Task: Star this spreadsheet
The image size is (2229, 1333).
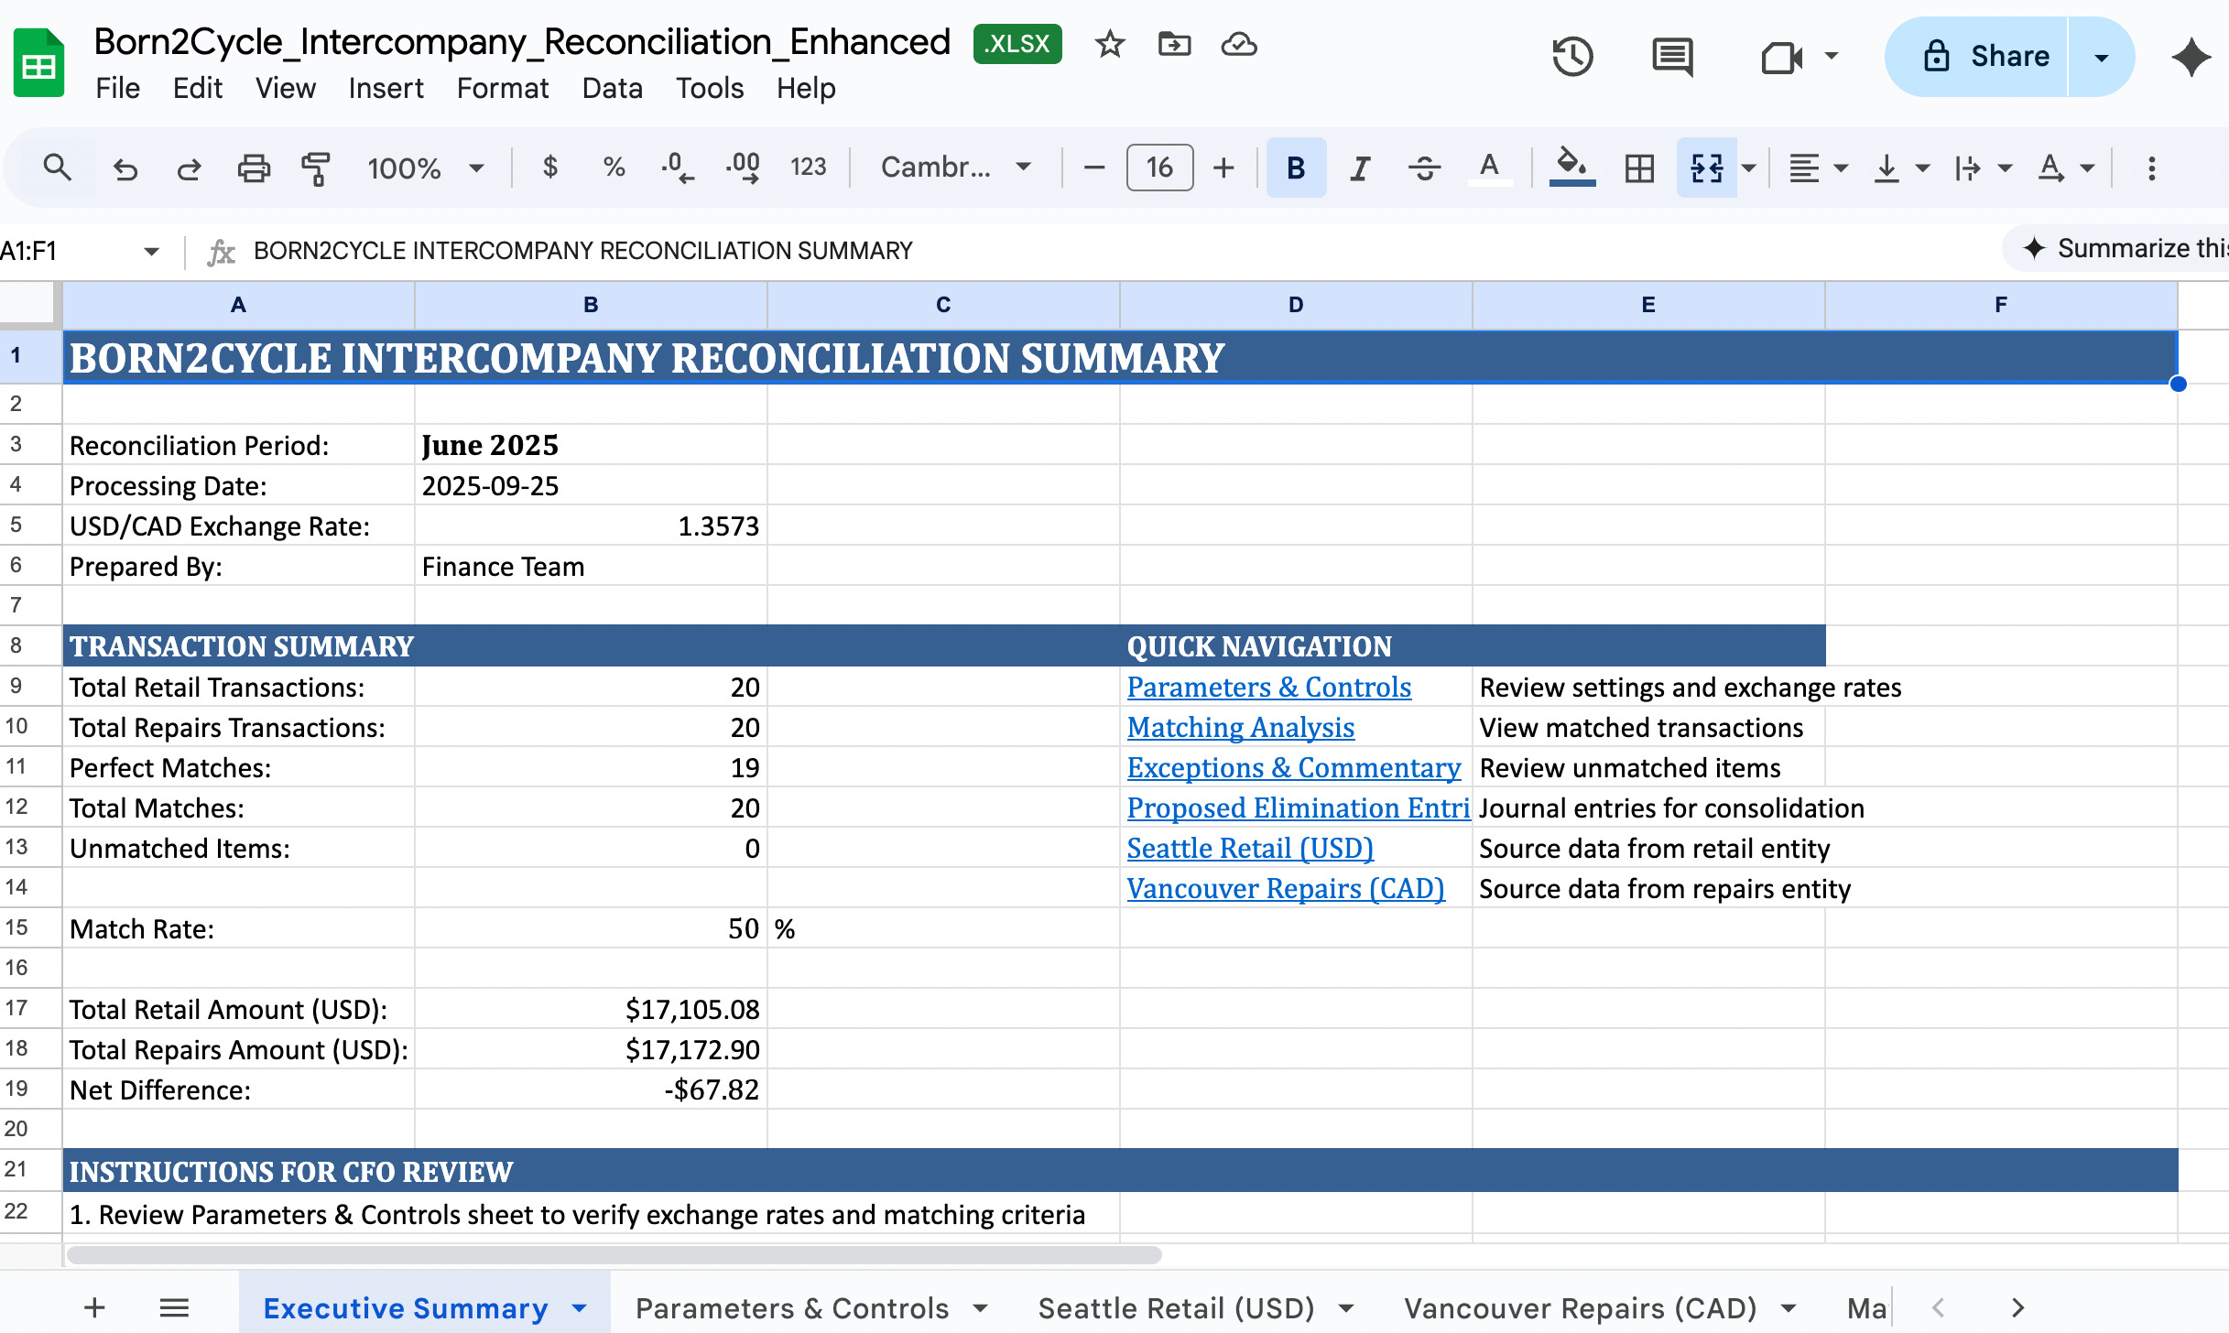Action: coord(1110,43)
